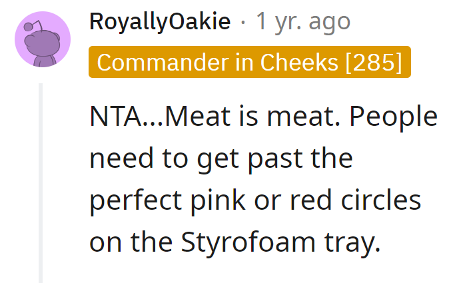Viewport: 461px width, 283px height.
Task: Collapse the comment using the thread line
Action: [41, 183]
